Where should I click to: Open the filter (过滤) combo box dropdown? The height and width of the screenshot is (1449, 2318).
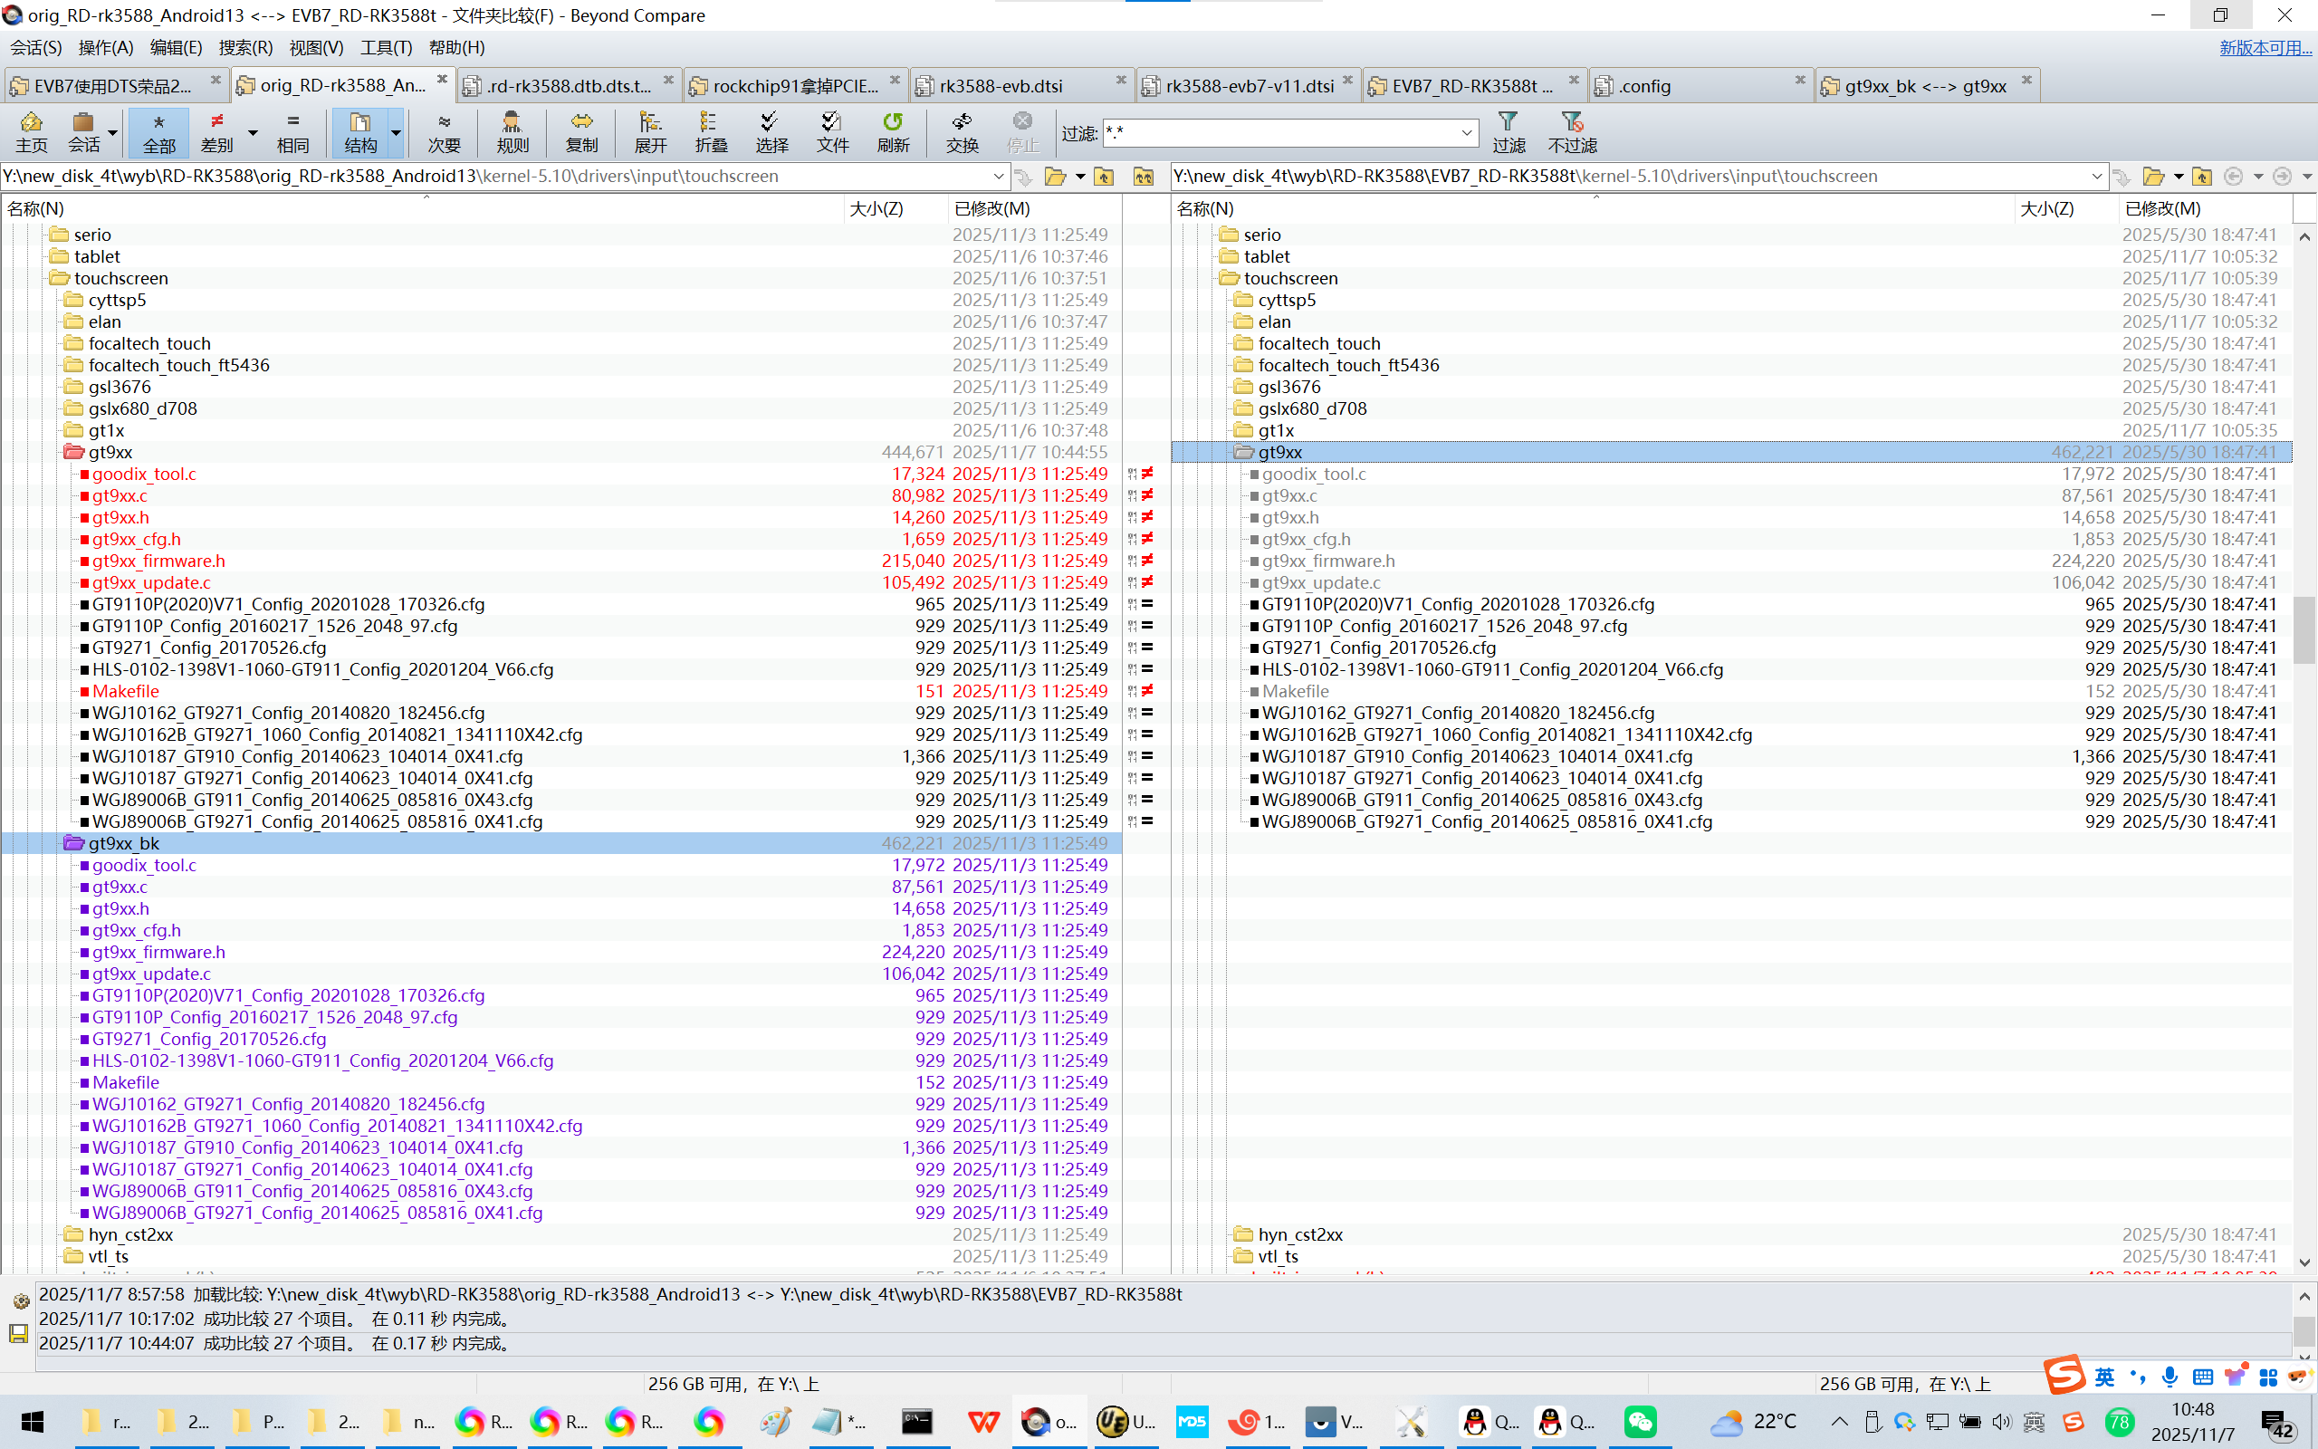click(1467, 132)
